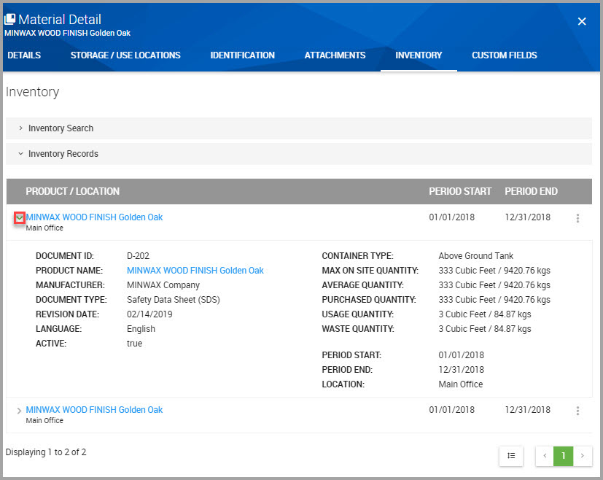This screenshot has width=603, height=480.
Task: Click the Material Detail title icon
Action: (9, 19)
